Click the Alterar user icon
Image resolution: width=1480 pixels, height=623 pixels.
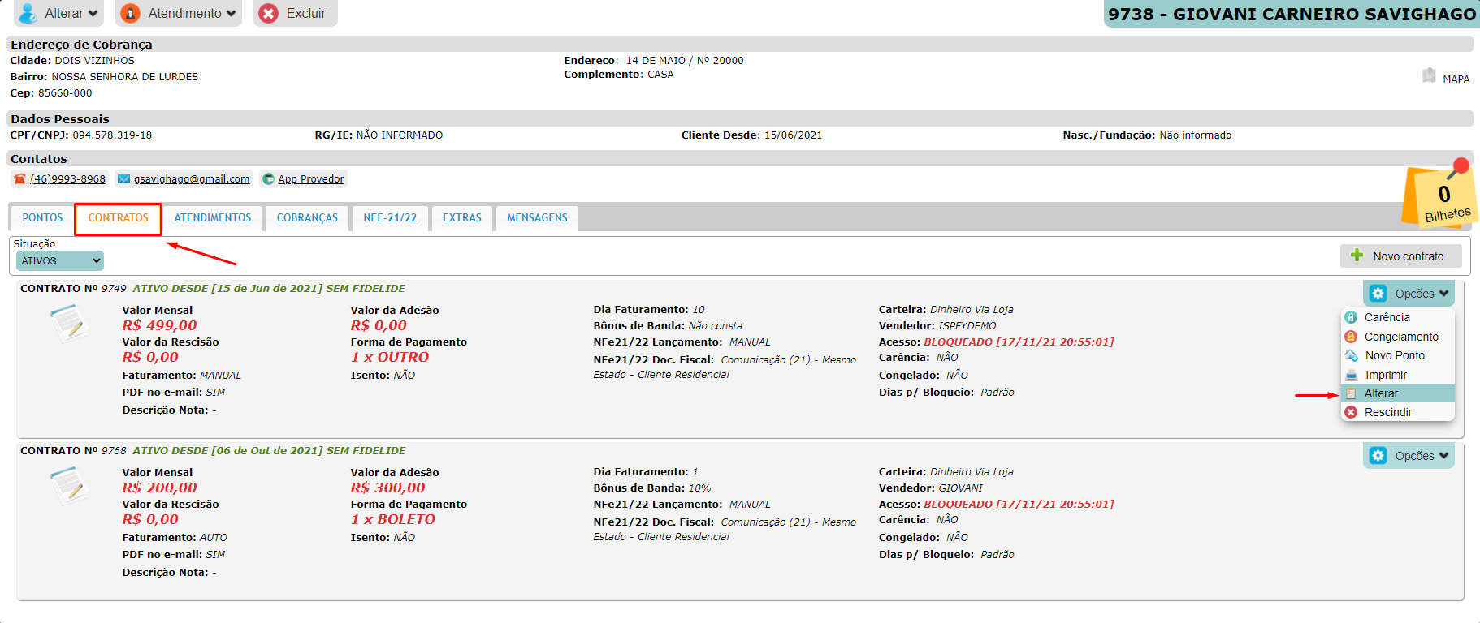(28, 13)
